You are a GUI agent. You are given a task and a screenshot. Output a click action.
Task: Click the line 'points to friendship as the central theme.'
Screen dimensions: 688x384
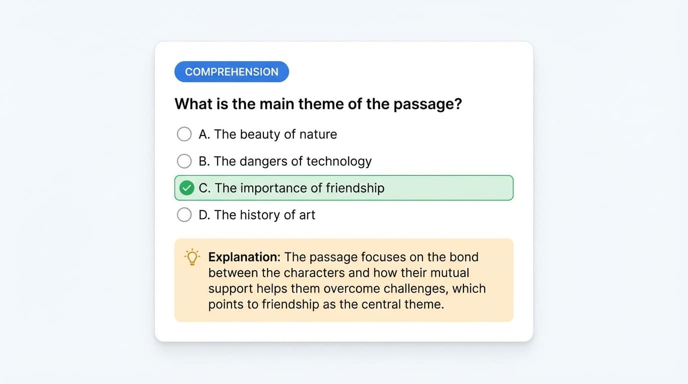coord(326,304)
